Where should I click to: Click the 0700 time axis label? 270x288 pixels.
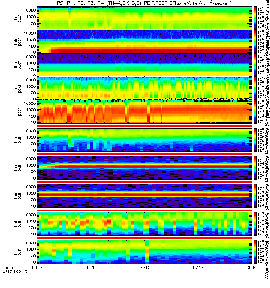click(x=144, y=267)
